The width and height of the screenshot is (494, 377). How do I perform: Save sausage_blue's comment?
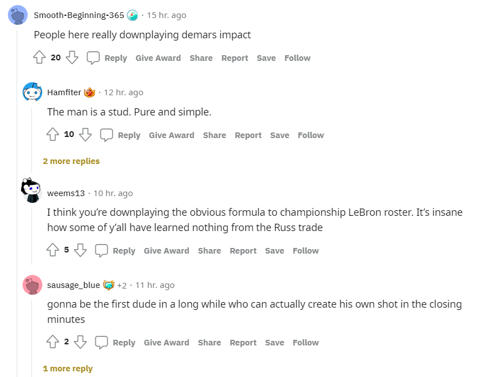[275, 343]
